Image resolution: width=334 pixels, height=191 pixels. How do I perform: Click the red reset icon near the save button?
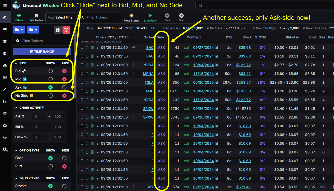tap(66, 30)
